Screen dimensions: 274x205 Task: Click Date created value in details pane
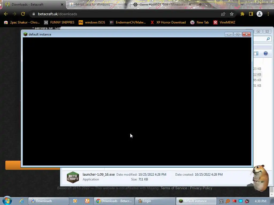[209, 175]
